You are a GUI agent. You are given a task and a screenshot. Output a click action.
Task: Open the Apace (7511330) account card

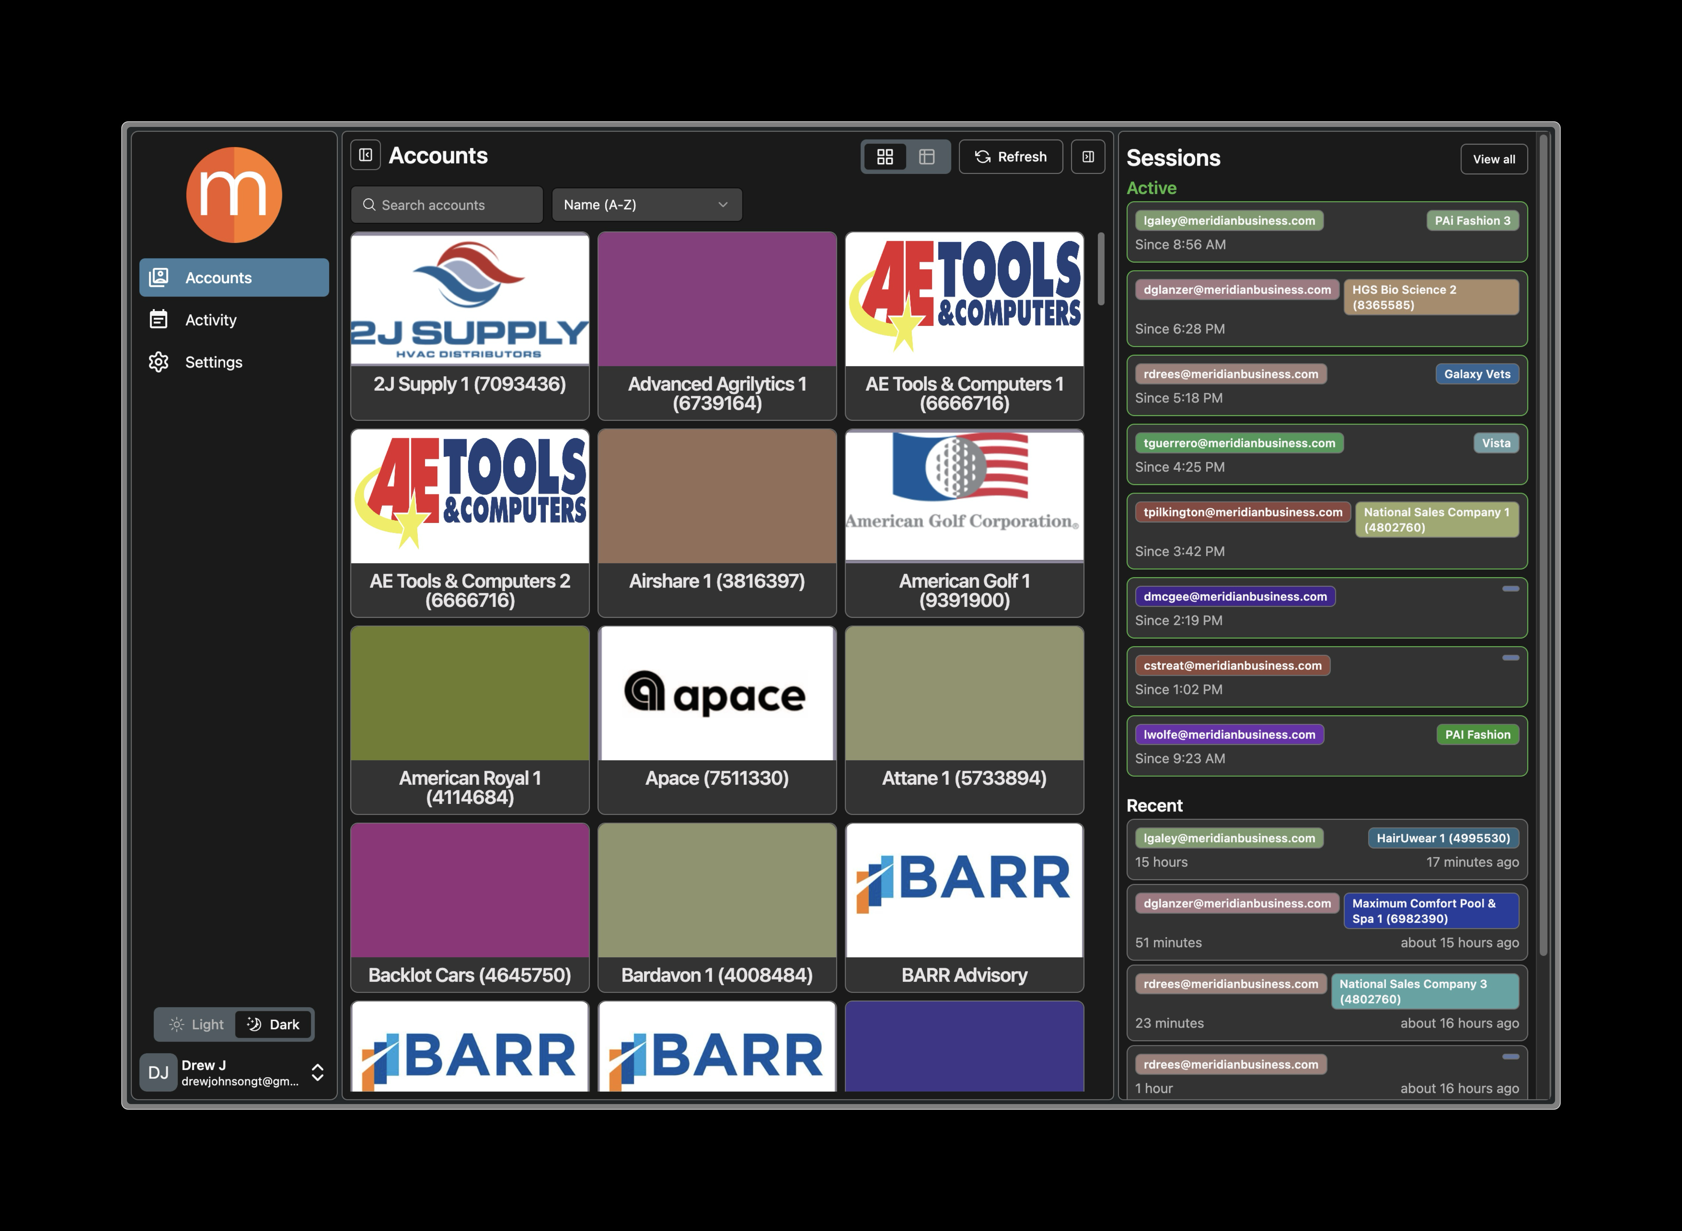tap(717, 720)
